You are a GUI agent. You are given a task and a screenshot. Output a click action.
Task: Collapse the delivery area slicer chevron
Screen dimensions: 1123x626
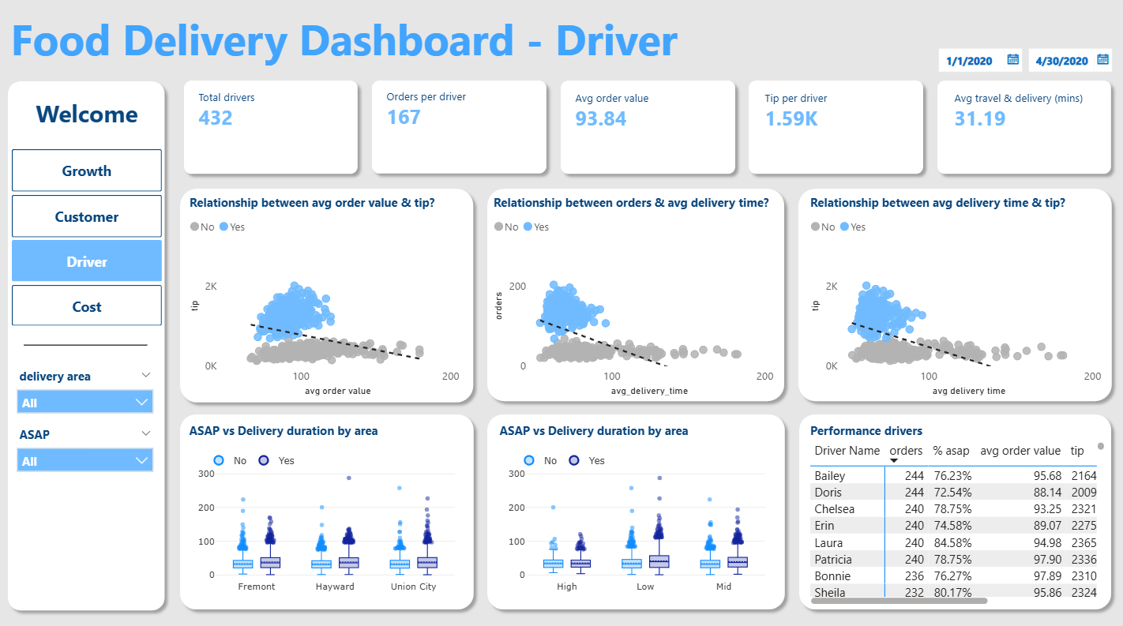coord(145,376)
